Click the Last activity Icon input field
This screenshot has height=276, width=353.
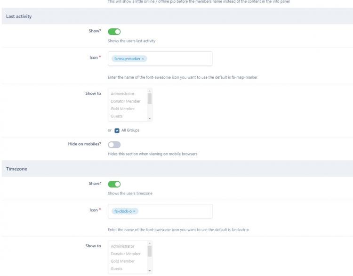click(x=179, y=59)
